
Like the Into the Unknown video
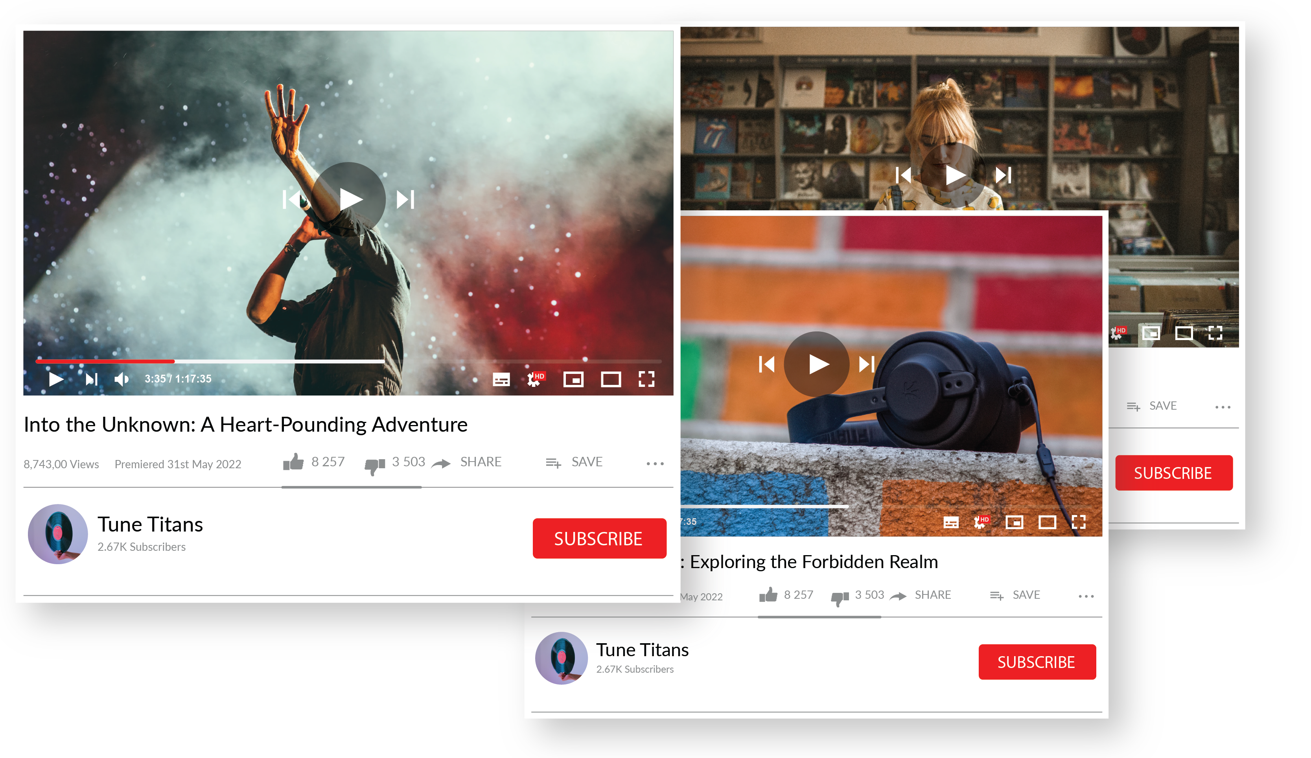click(293, 462)
